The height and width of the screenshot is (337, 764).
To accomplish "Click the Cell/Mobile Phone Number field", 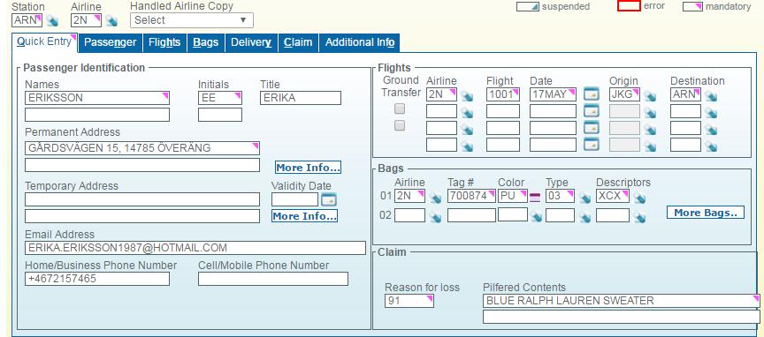I will click(273, 279).
